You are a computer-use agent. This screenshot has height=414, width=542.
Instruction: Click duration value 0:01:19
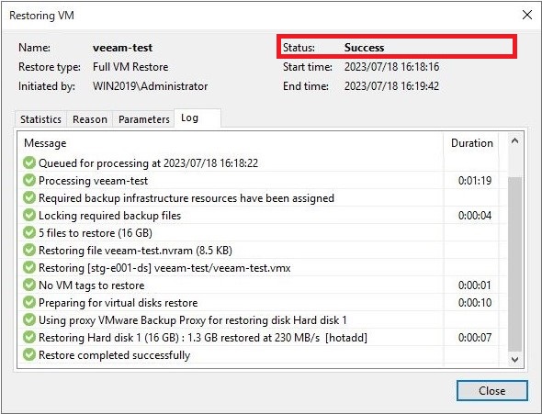[x=475, y=181]
